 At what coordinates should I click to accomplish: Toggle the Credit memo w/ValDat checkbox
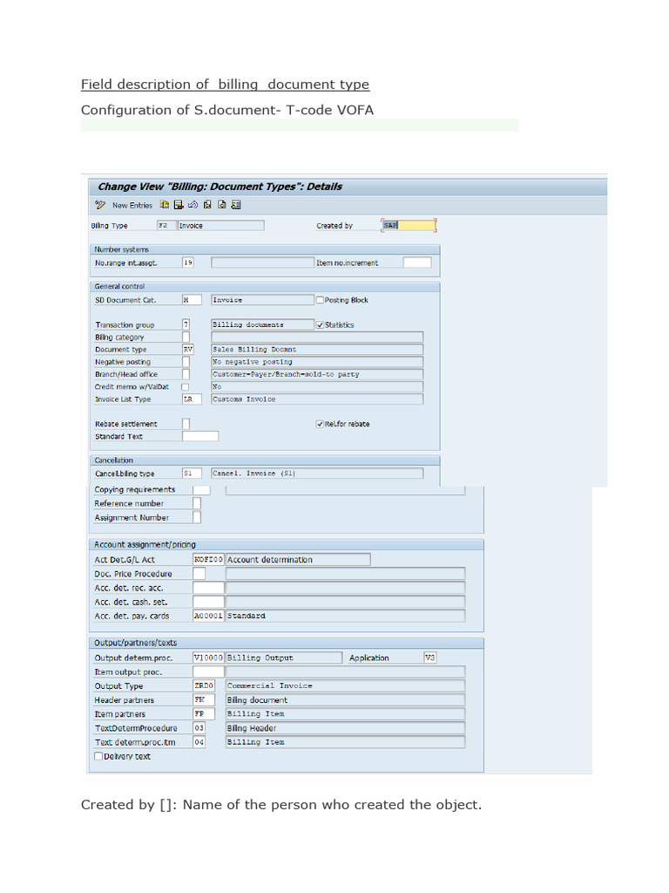(186, 386)
